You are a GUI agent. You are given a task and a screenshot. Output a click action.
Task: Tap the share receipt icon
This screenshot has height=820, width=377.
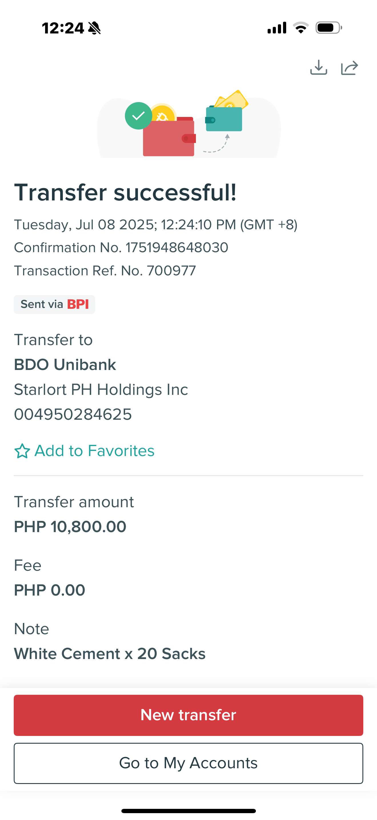pos(349,67)
